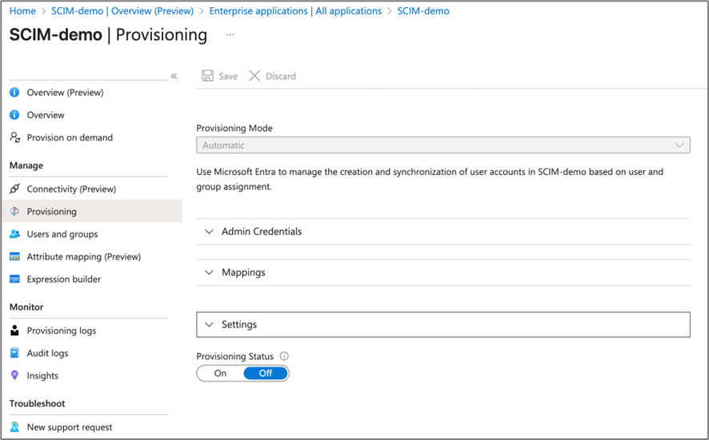Open the Provisioning Mode dropdown
The image size is (709, 440).
click(443, 145)
